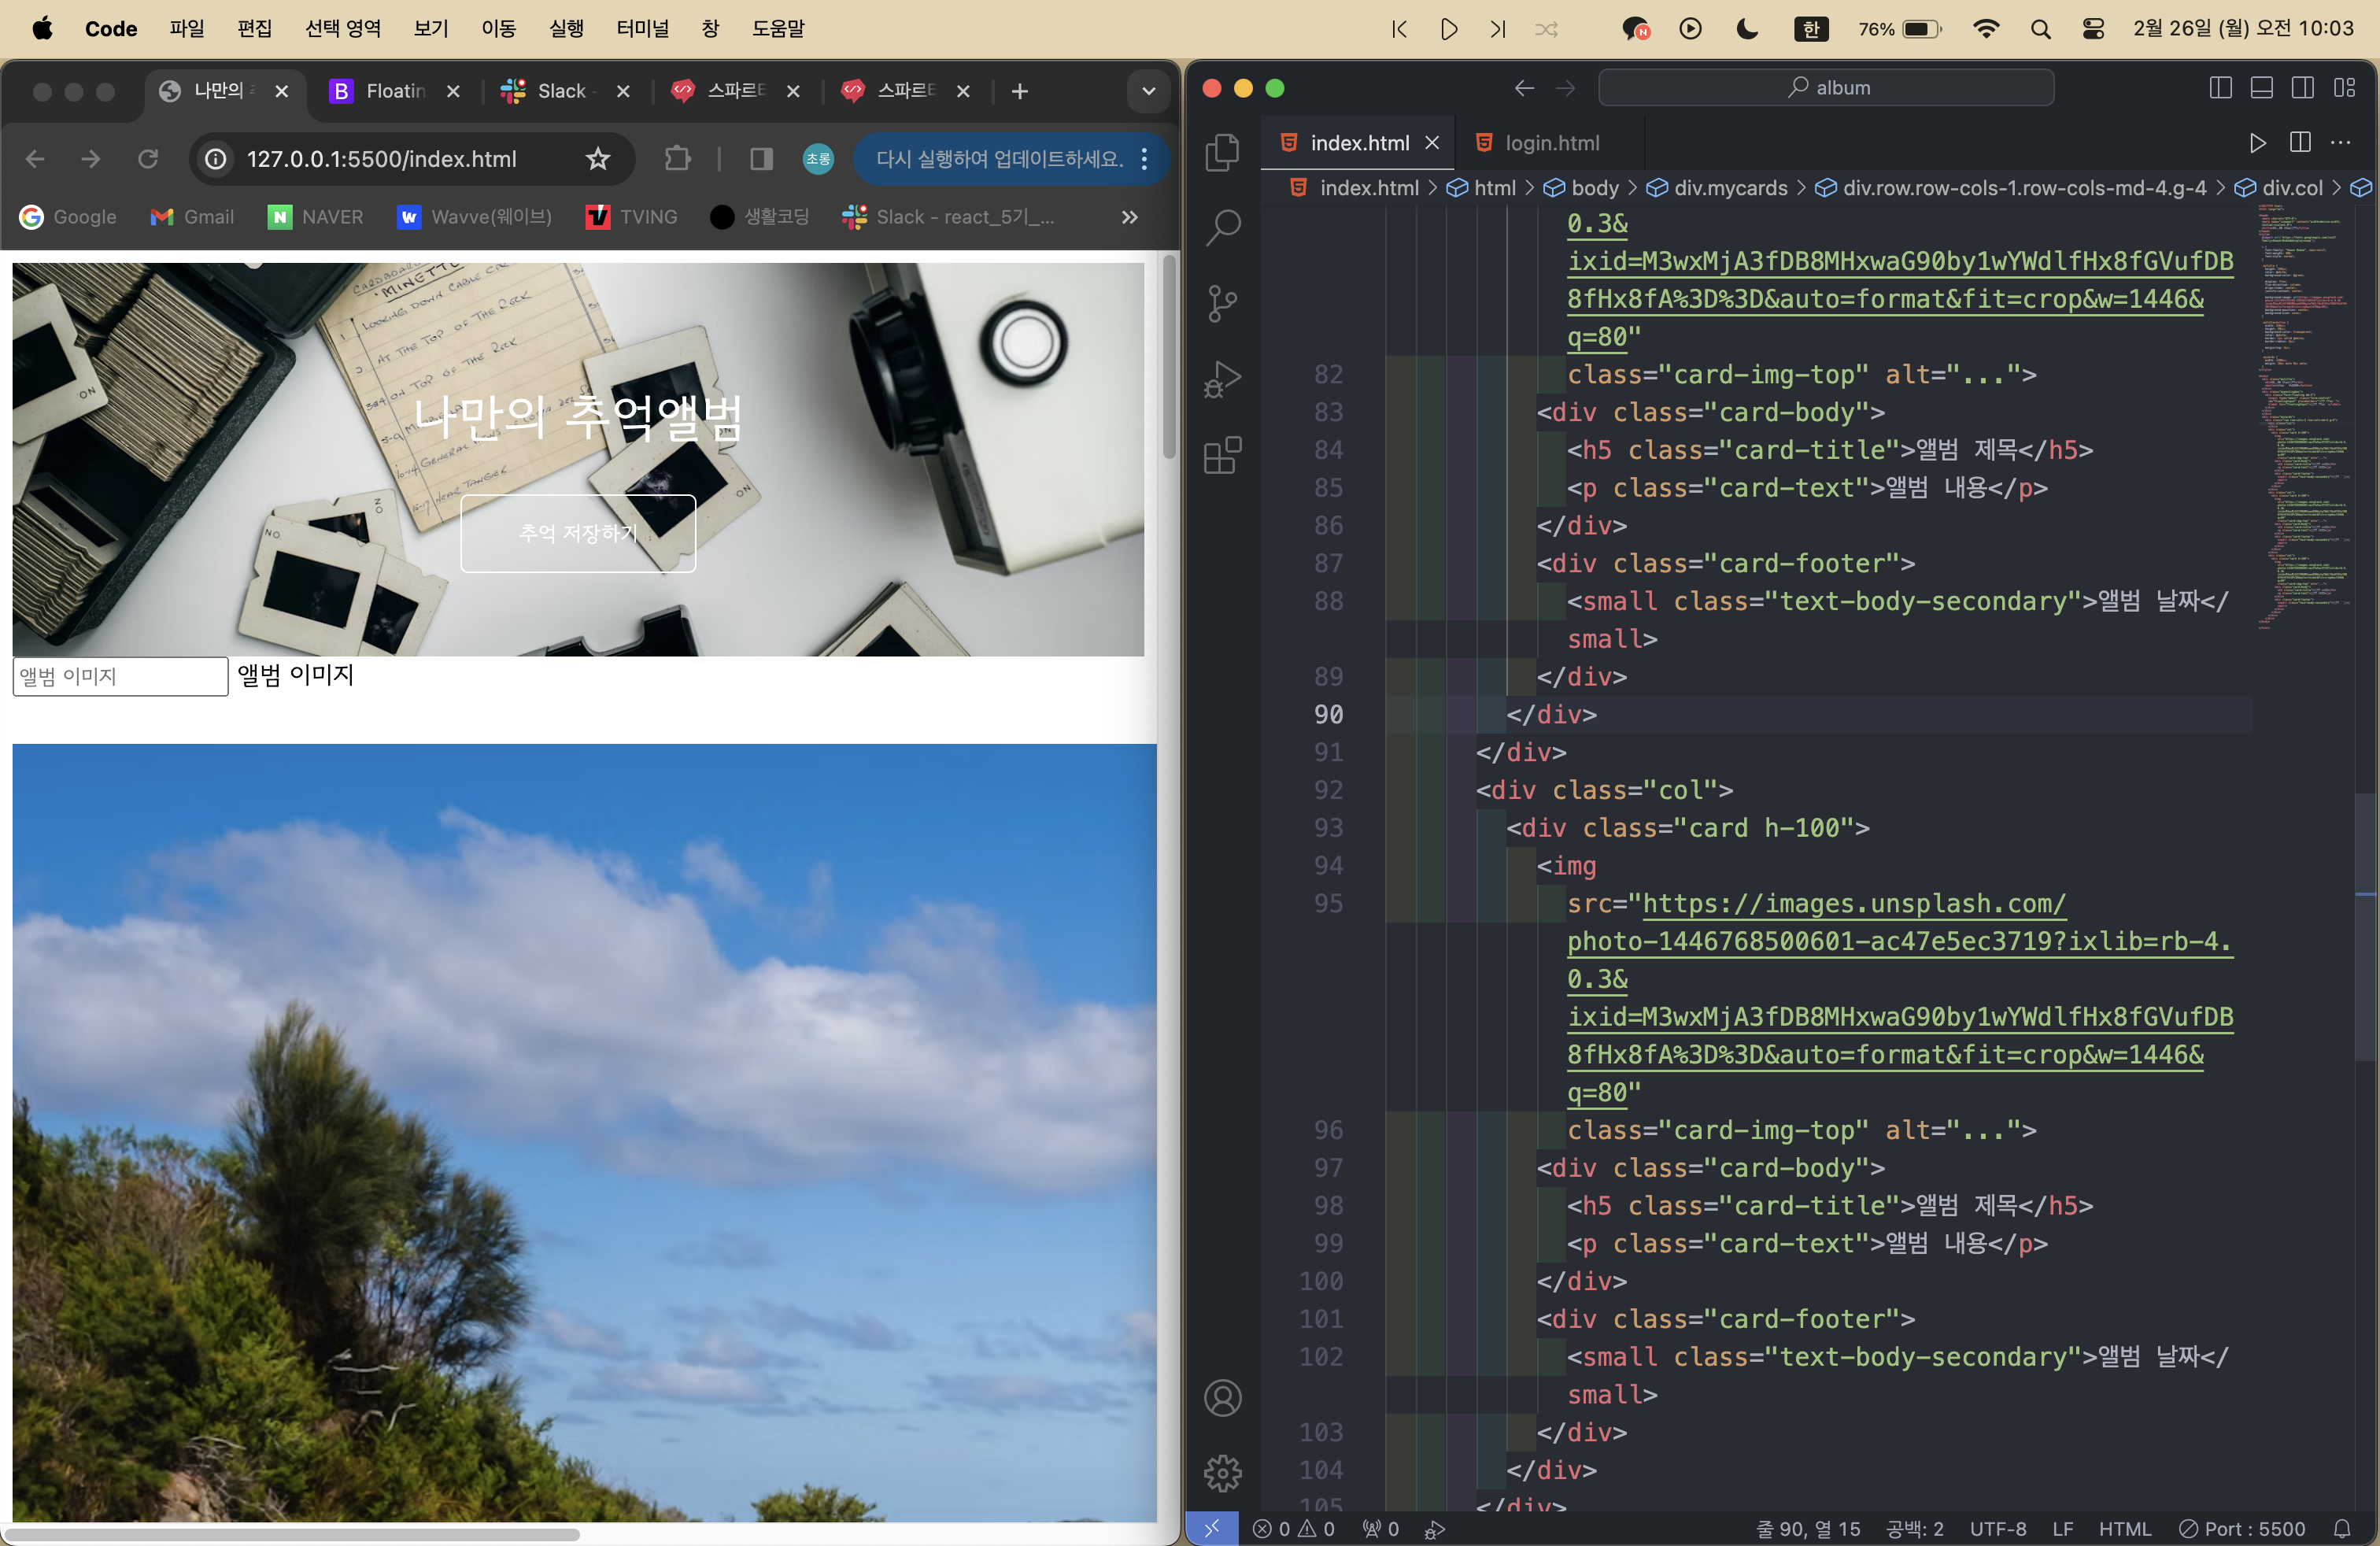2380x1546 pixels.
Task: Open the Source Control view
Action: (x=1222, y=304)
